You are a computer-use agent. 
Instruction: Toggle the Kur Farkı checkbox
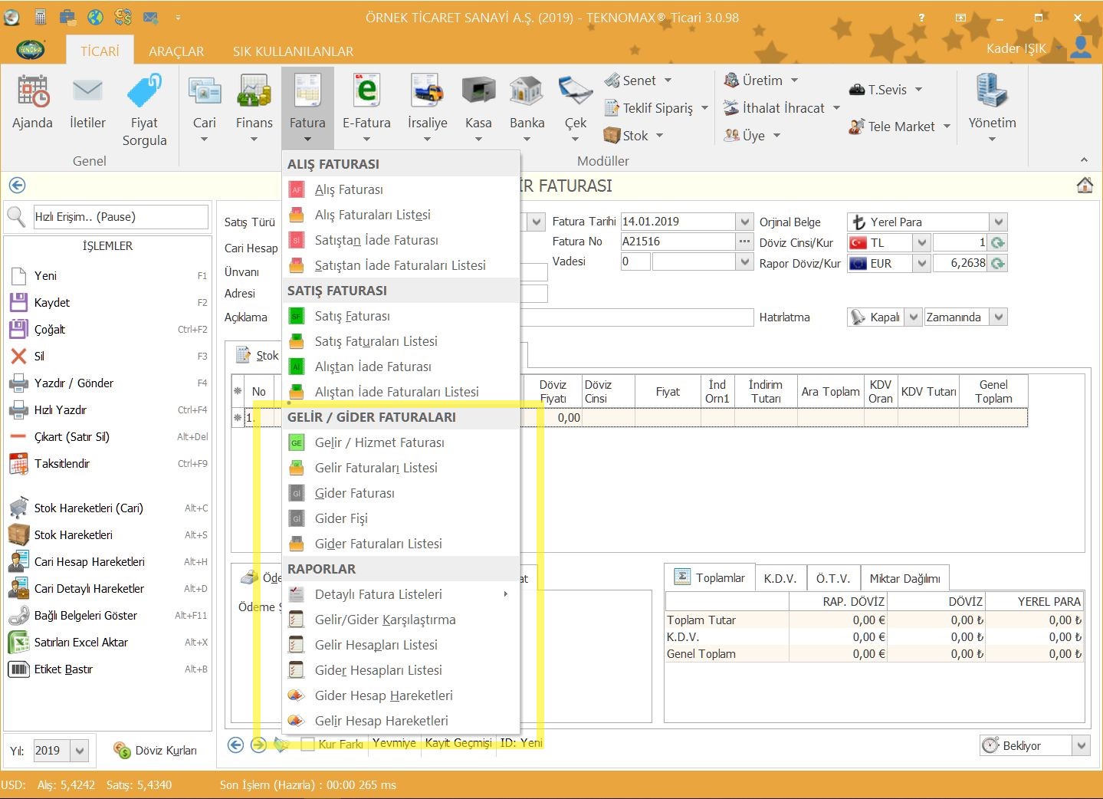(308, 744)
